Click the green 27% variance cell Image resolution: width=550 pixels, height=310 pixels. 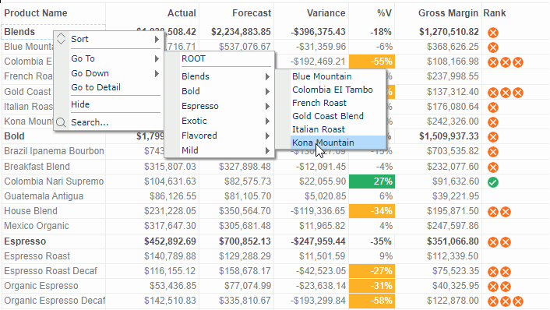372,181
